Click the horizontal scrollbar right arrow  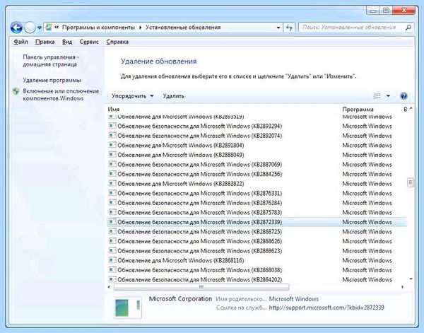[402, 287]
